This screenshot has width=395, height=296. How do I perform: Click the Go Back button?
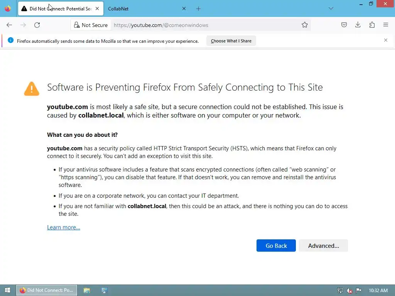pos(276,246)
